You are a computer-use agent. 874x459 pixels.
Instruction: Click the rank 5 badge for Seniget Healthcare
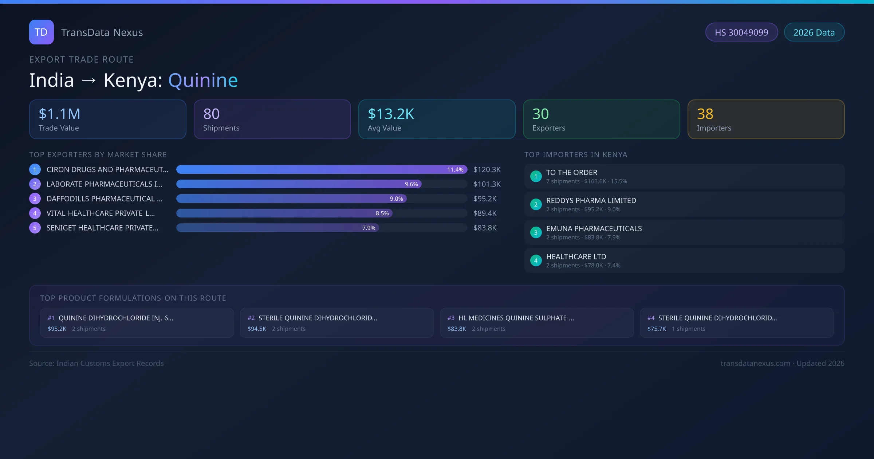(35, 228)
